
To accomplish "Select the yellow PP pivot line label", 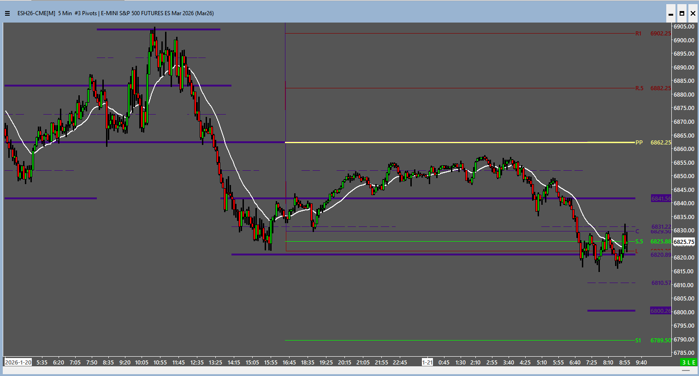I will pyautogui.click(x=639, y=143).
